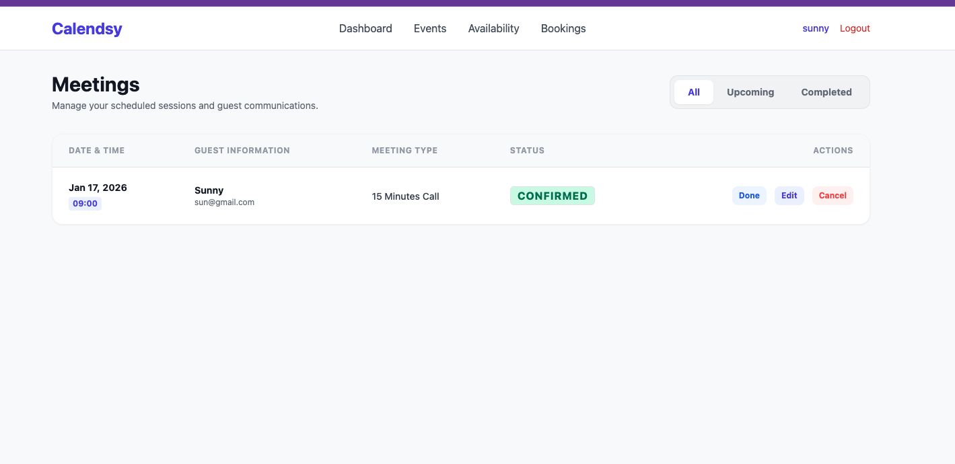The image size is (955, 464).
Task: Edit the 15 Minutes Call booking
Action: click(x=789, y=196)
